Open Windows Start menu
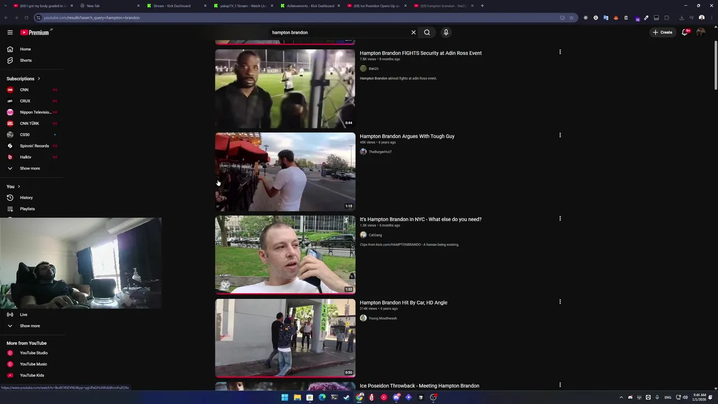This screenshot has height=404, width=718. 284,397
